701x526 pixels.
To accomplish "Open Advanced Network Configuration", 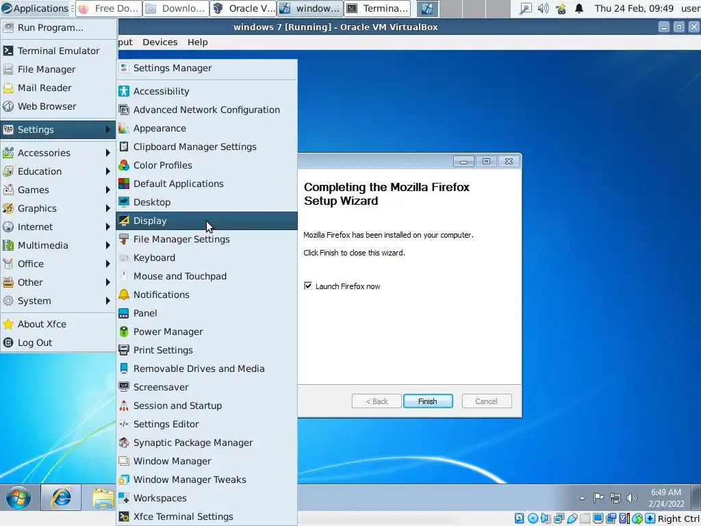I will click(207, 110).
